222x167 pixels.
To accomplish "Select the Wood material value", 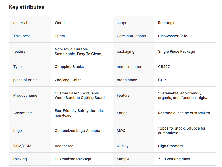I will (x=60, y=23).
